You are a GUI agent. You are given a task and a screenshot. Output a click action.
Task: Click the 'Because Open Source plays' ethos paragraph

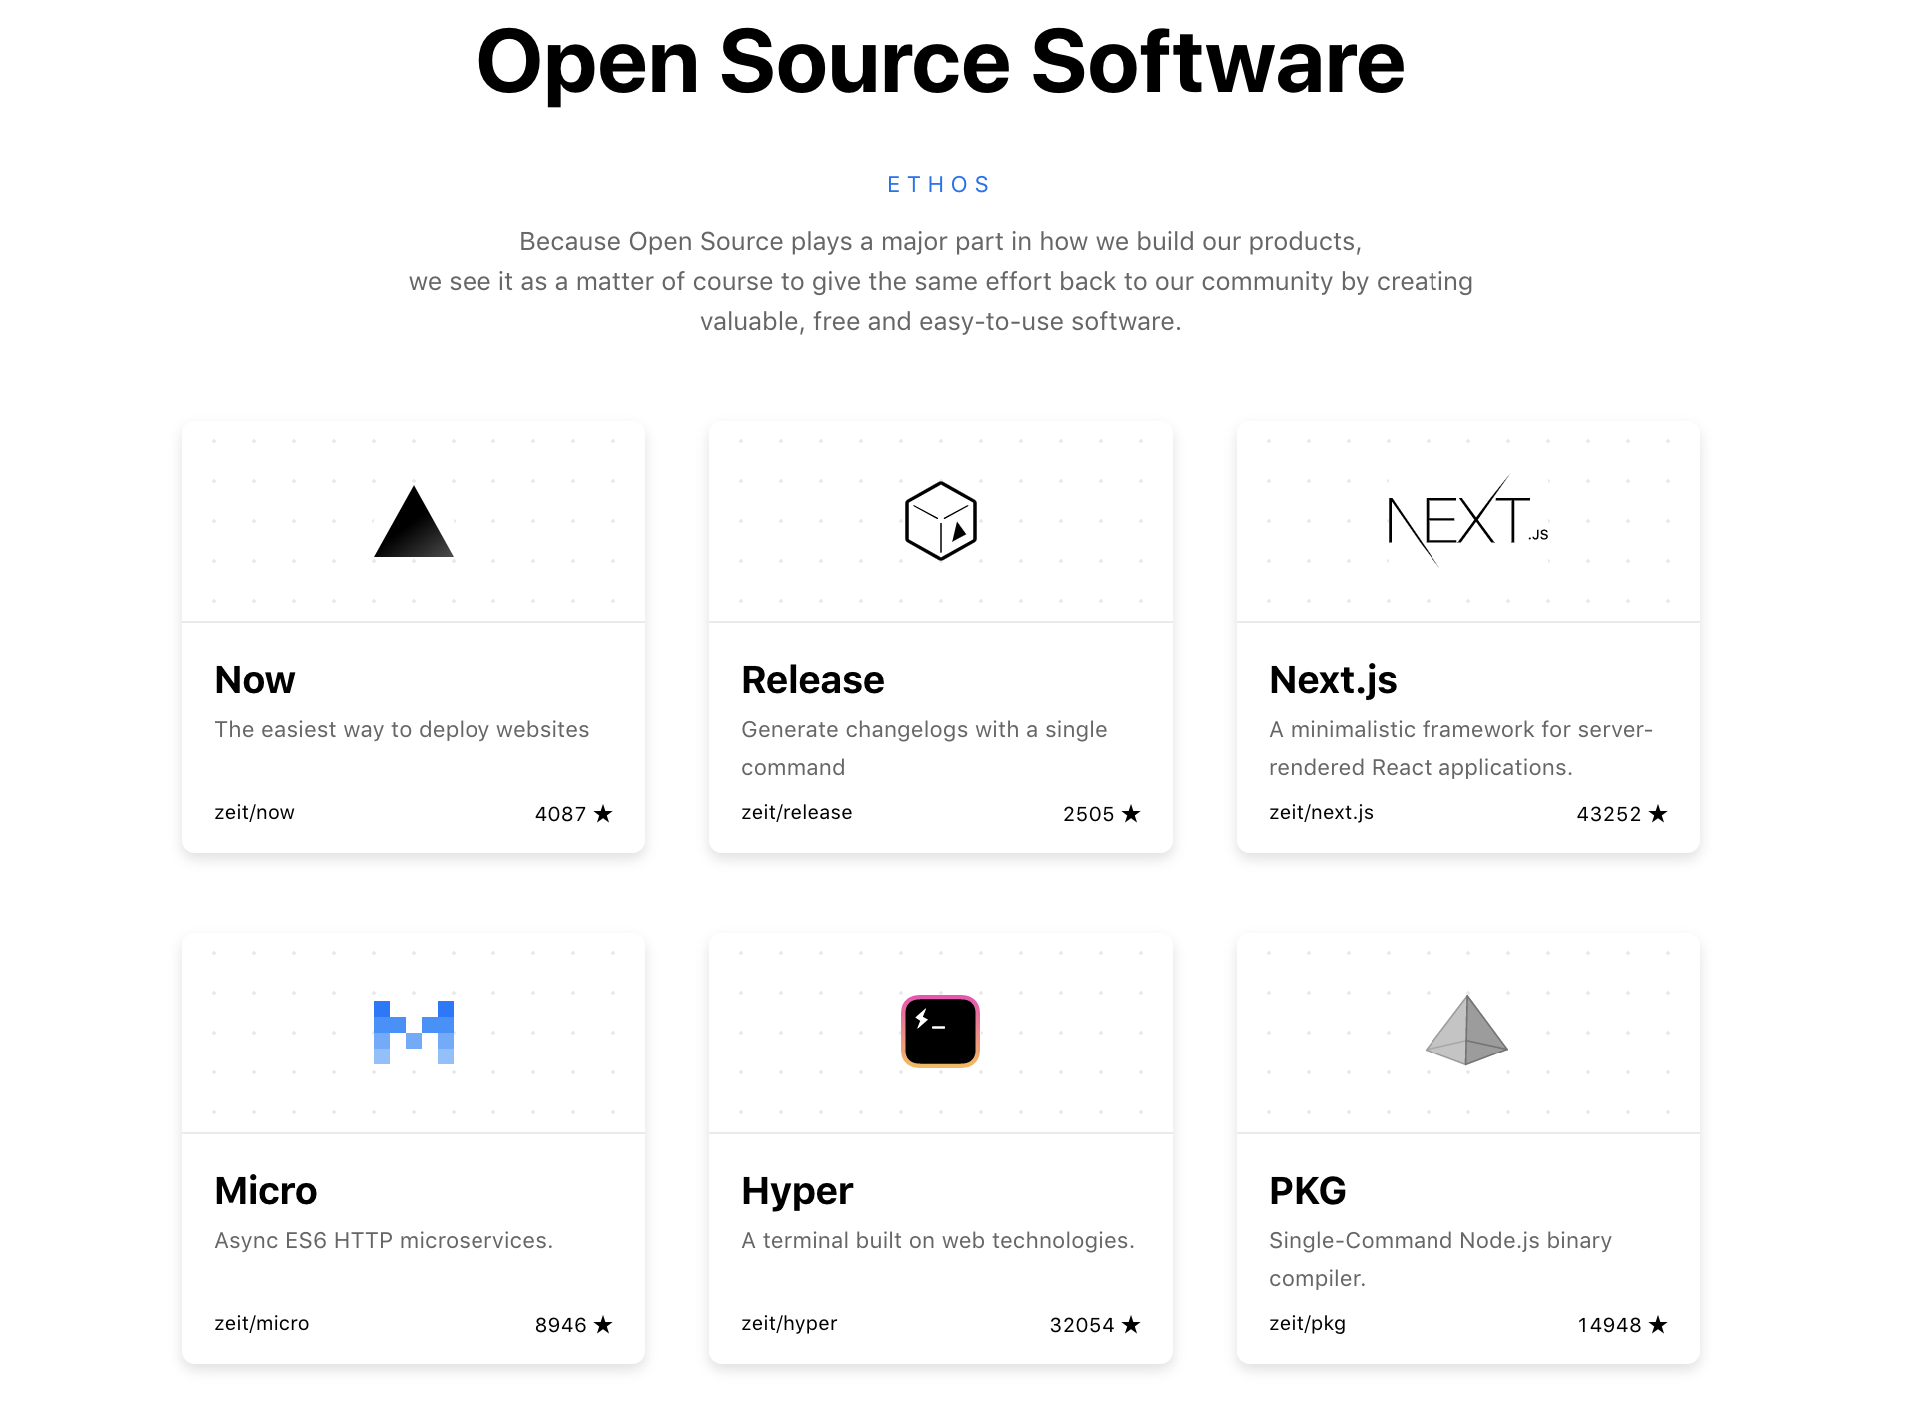click(x=940, y=281)
